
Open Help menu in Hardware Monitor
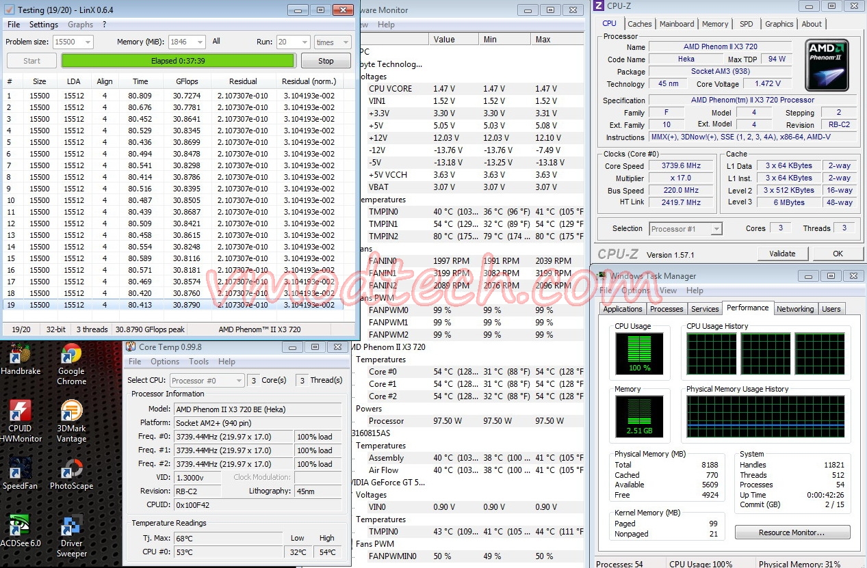click(x=386, y=25)
